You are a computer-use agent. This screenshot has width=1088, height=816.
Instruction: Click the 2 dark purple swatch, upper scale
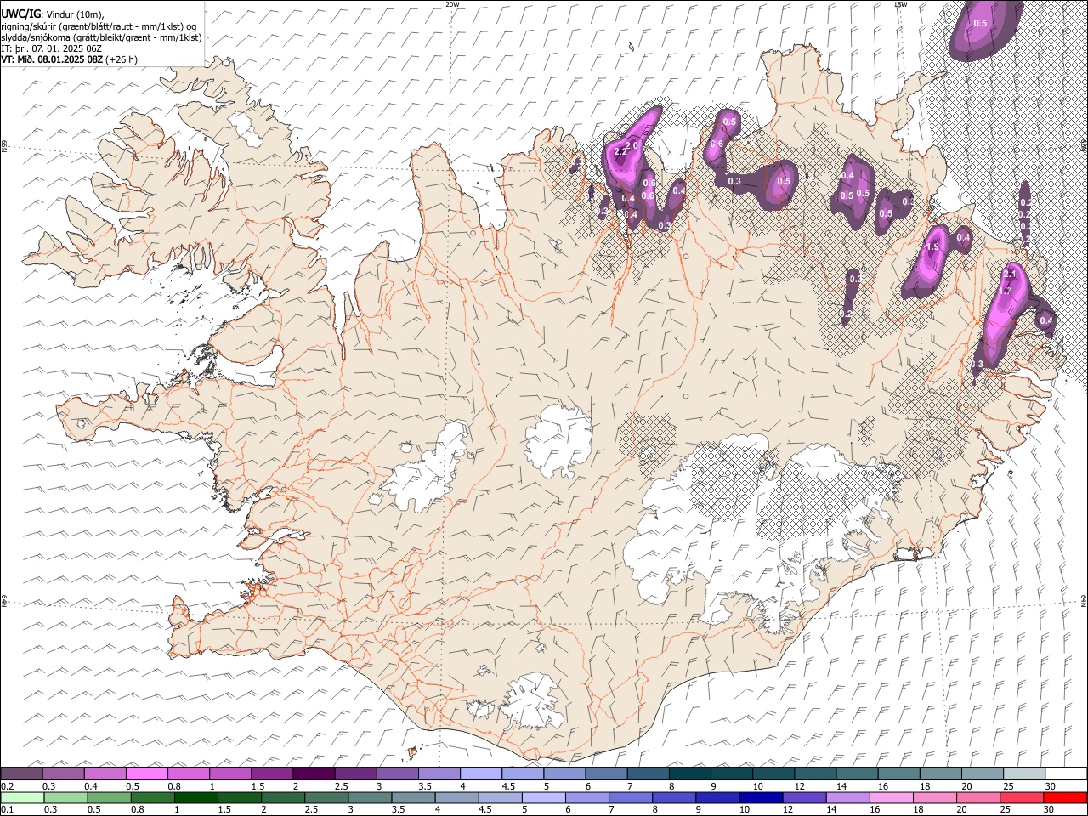click(314, 774)
